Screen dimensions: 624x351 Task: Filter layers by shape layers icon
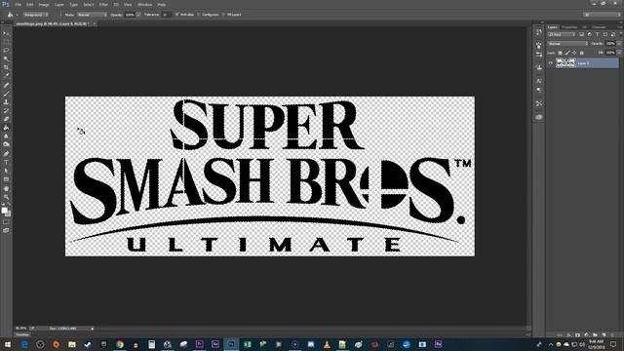tap(605, 35)
